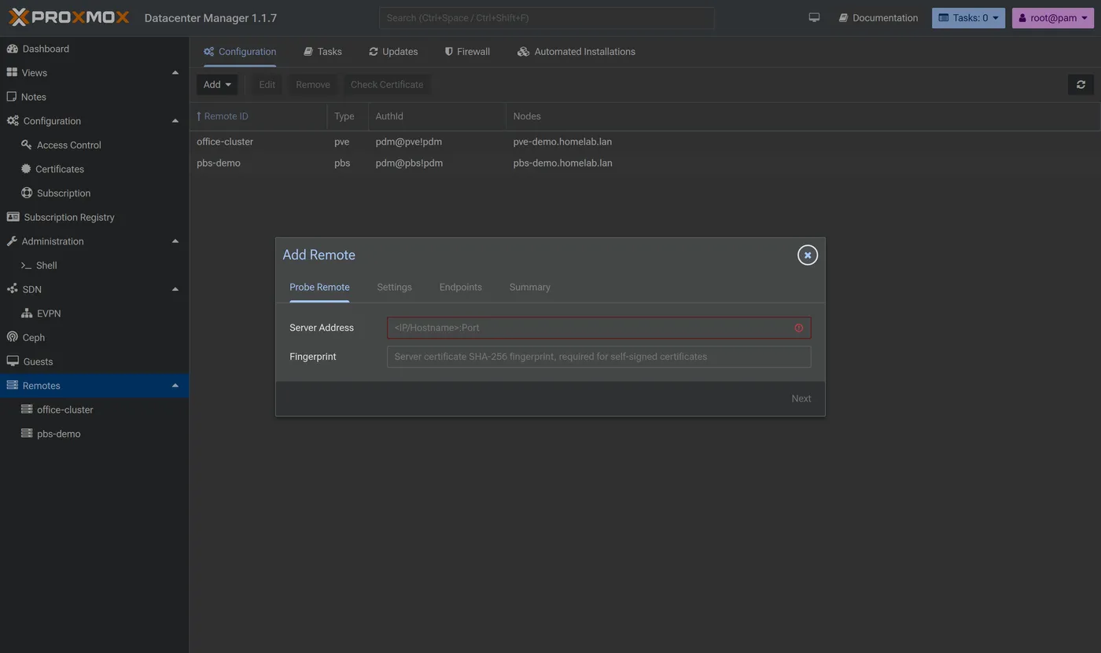Viewport: 1101px width, 653px height.
Task: Select the Probe Remote wizard tab
Action: pos(319,287)
